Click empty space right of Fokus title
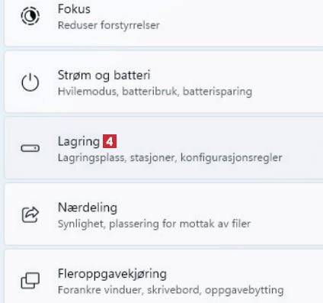The width and height of the screenshot is (323, 303). (203, 9)
